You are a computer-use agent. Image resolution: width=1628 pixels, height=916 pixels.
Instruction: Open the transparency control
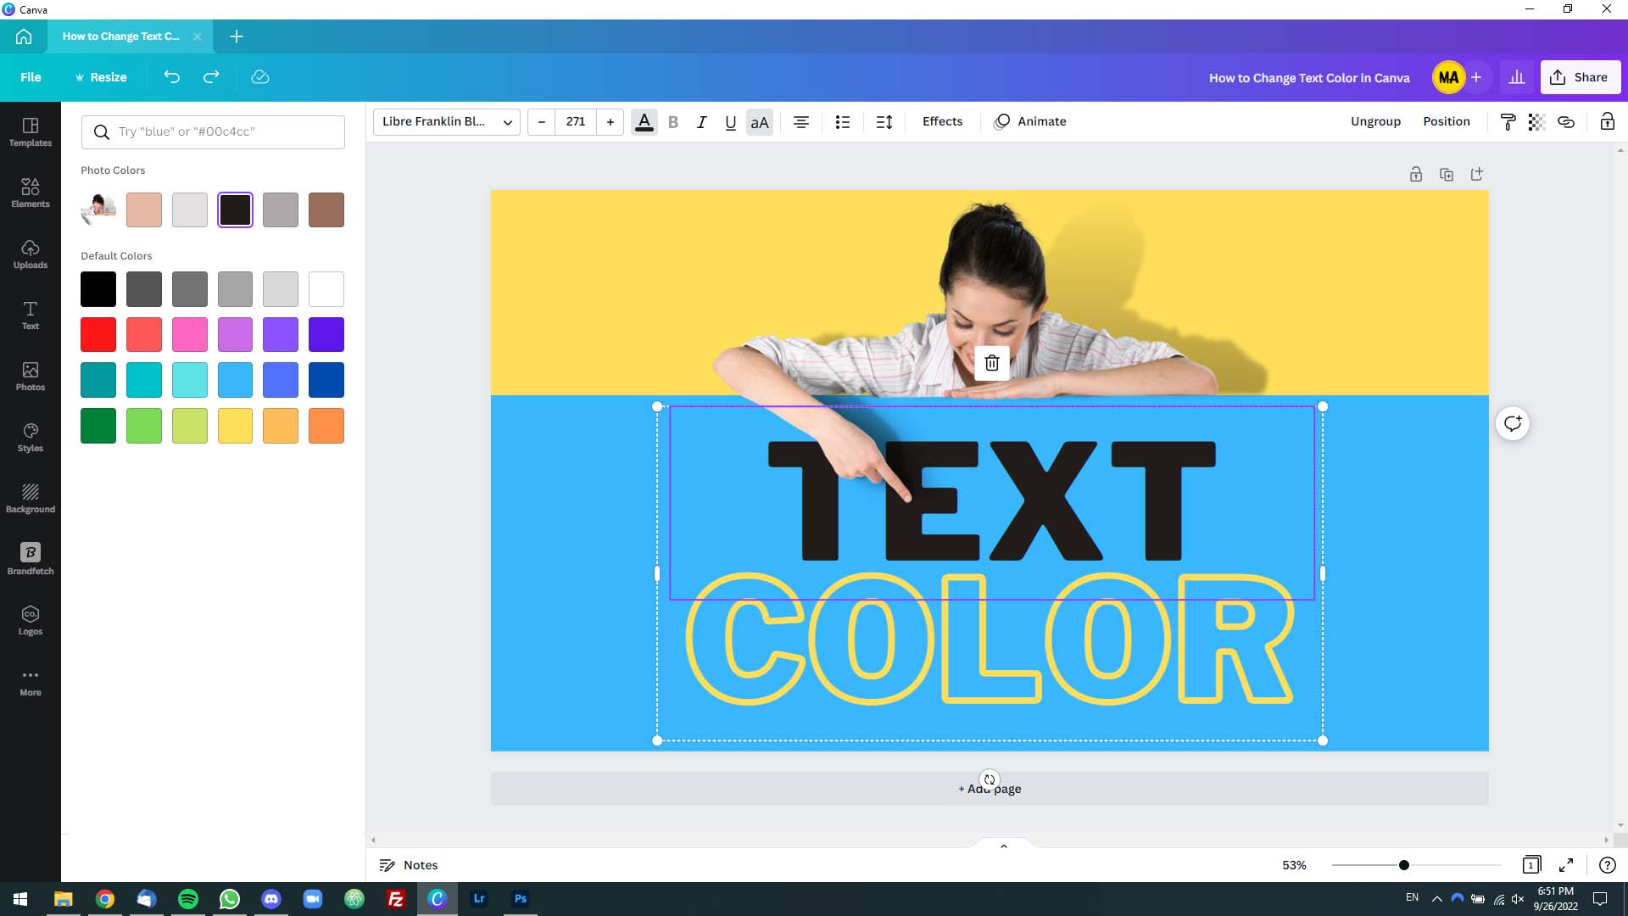(1536, 121)
